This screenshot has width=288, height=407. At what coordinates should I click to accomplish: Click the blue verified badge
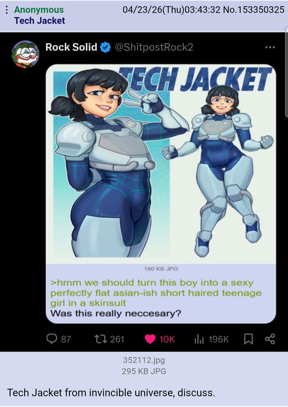[105, 47]
